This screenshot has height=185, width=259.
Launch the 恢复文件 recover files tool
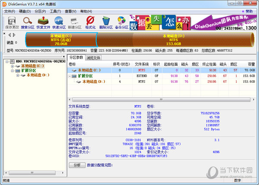point(43,23)
